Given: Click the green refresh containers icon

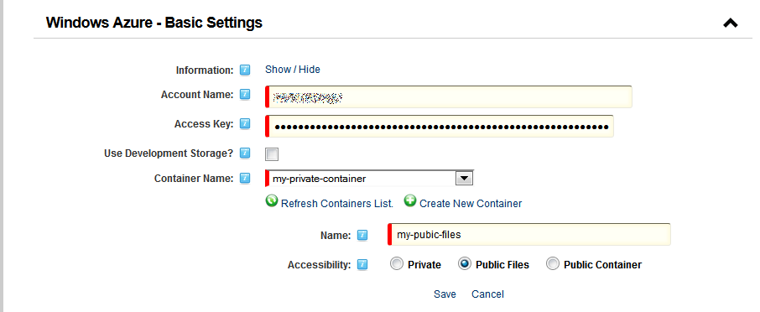Looking at the screenshot, I should (272, 200).
